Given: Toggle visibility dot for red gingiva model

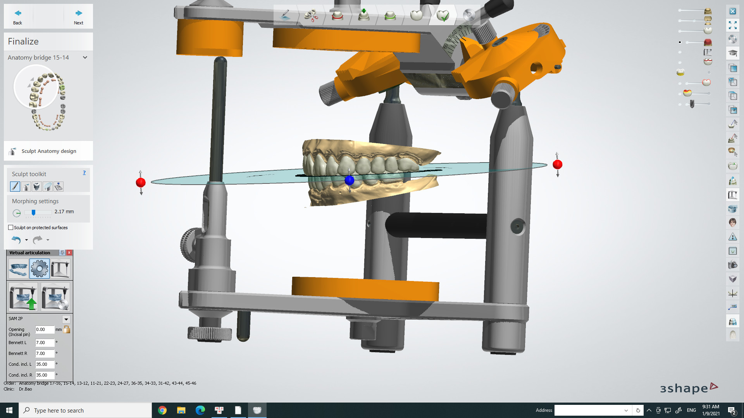Looking at the screenshot, I should pos(680,42).
